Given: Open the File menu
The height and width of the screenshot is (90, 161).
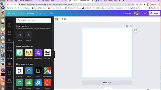Looking at the screenshot, I should click(x=21, y=13).
